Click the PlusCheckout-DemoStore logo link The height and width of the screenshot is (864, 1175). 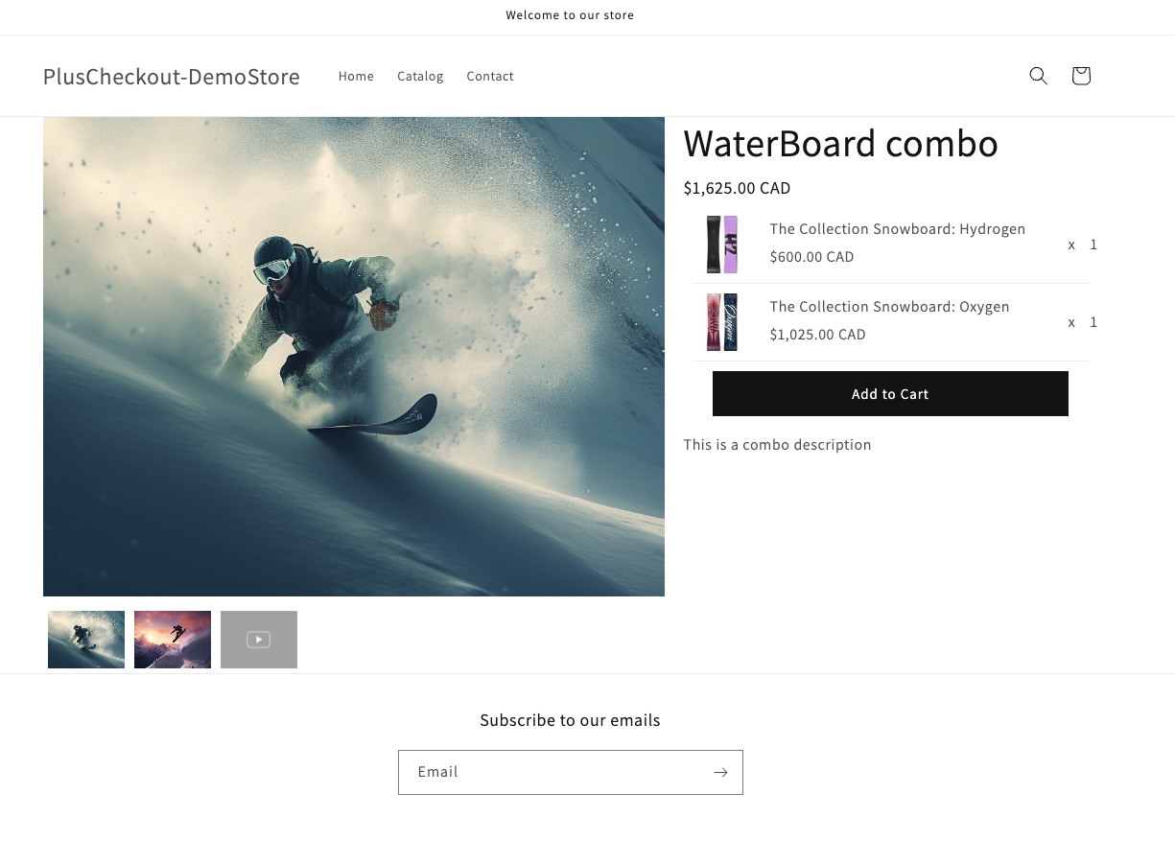(x=172, y=76)
